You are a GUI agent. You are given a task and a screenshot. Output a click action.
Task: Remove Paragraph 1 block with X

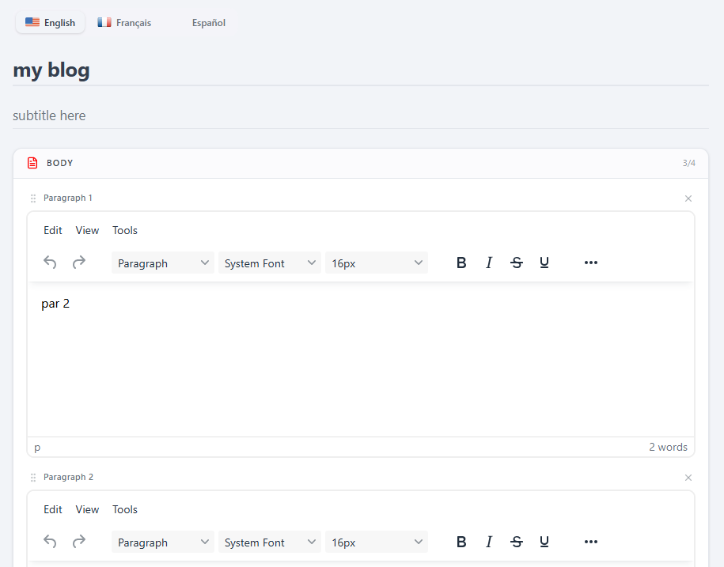(x=688, y=198)
